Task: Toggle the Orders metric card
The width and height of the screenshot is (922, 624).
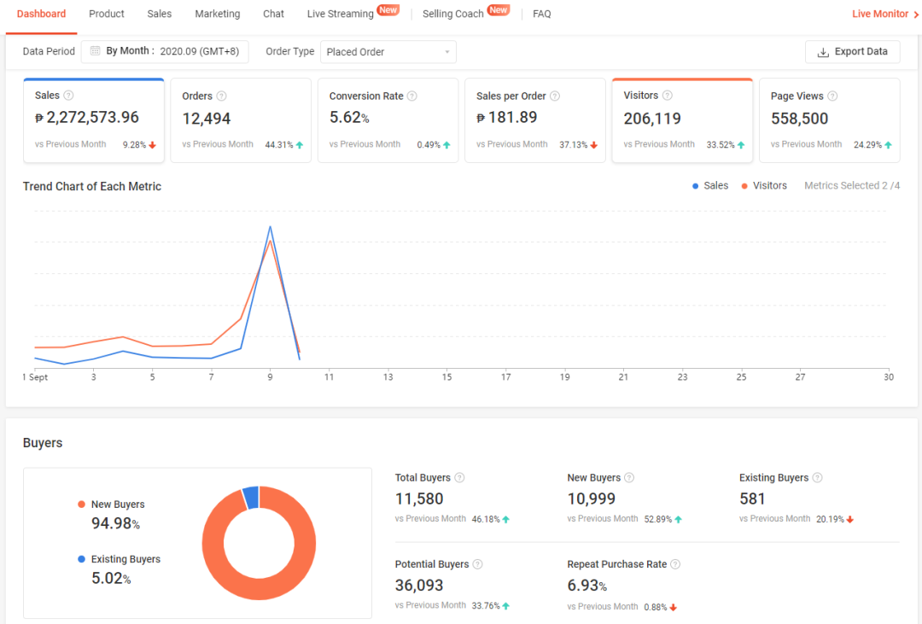Action: point(241,120)
